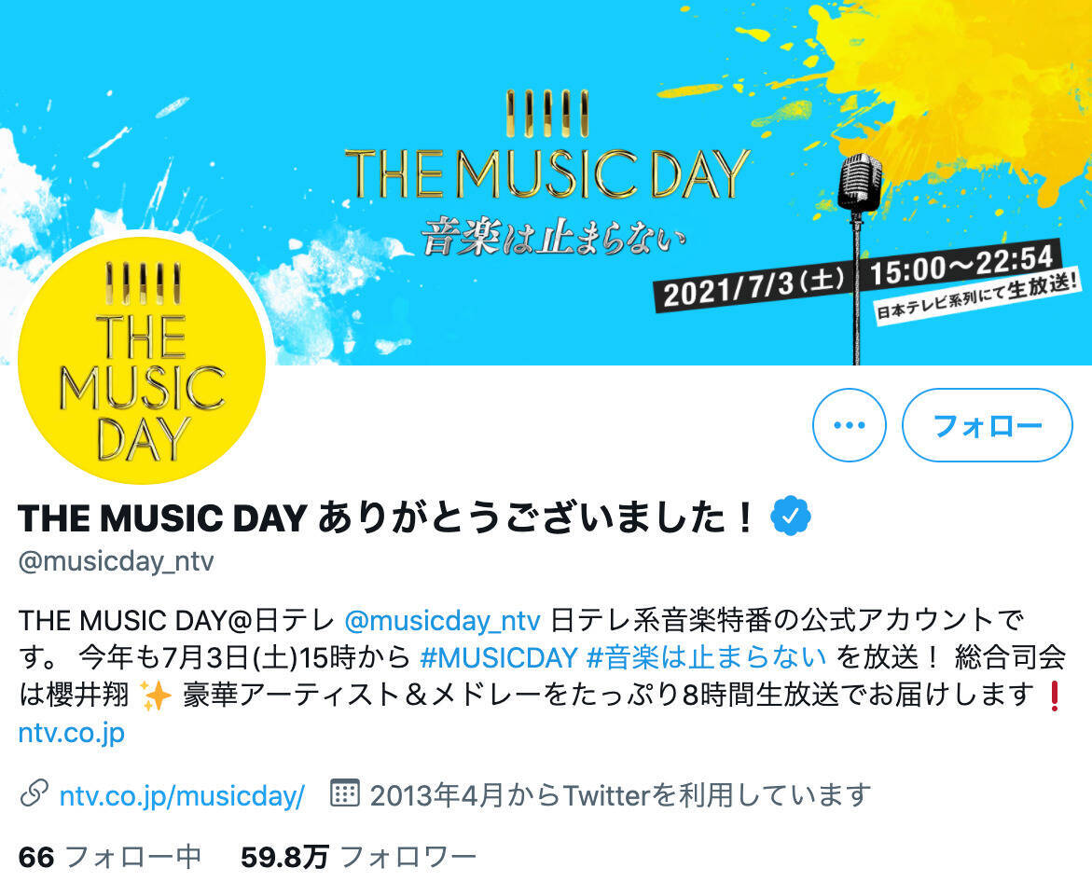Image resolution: width=1092 pixels, height=882 pixels.
Task: View the 66 フォロー中 following list
Action: point(110,858)
